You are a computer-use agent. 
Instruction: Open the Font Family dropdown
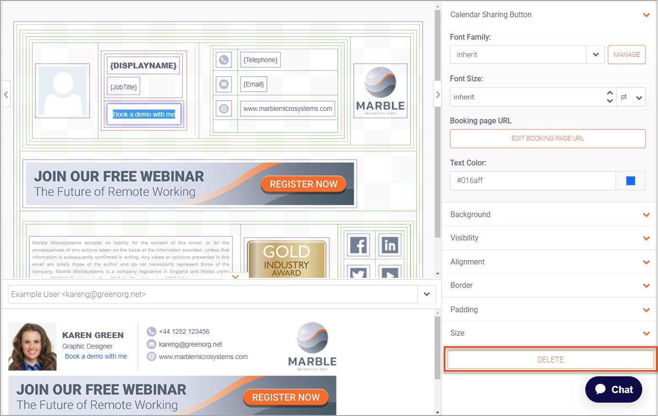[595, 55]
